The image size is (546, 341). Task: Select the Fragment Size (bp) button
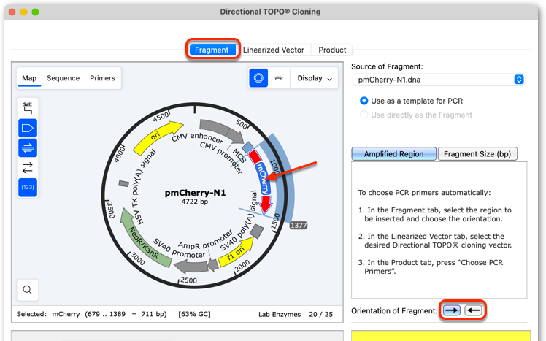tap(477, 154)
